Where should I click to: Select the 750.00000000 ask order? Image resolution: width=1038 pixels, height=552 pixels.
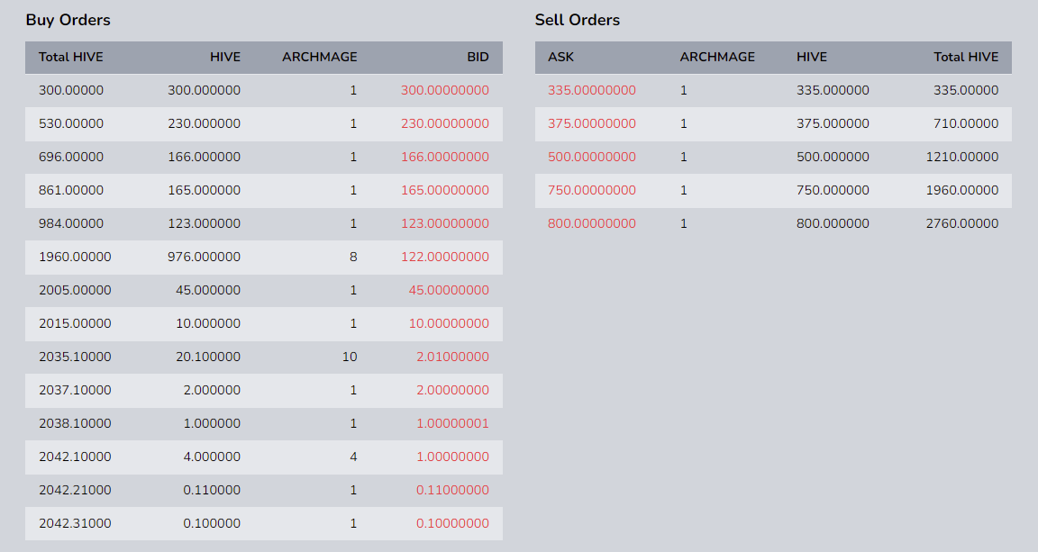pos(591,190)
